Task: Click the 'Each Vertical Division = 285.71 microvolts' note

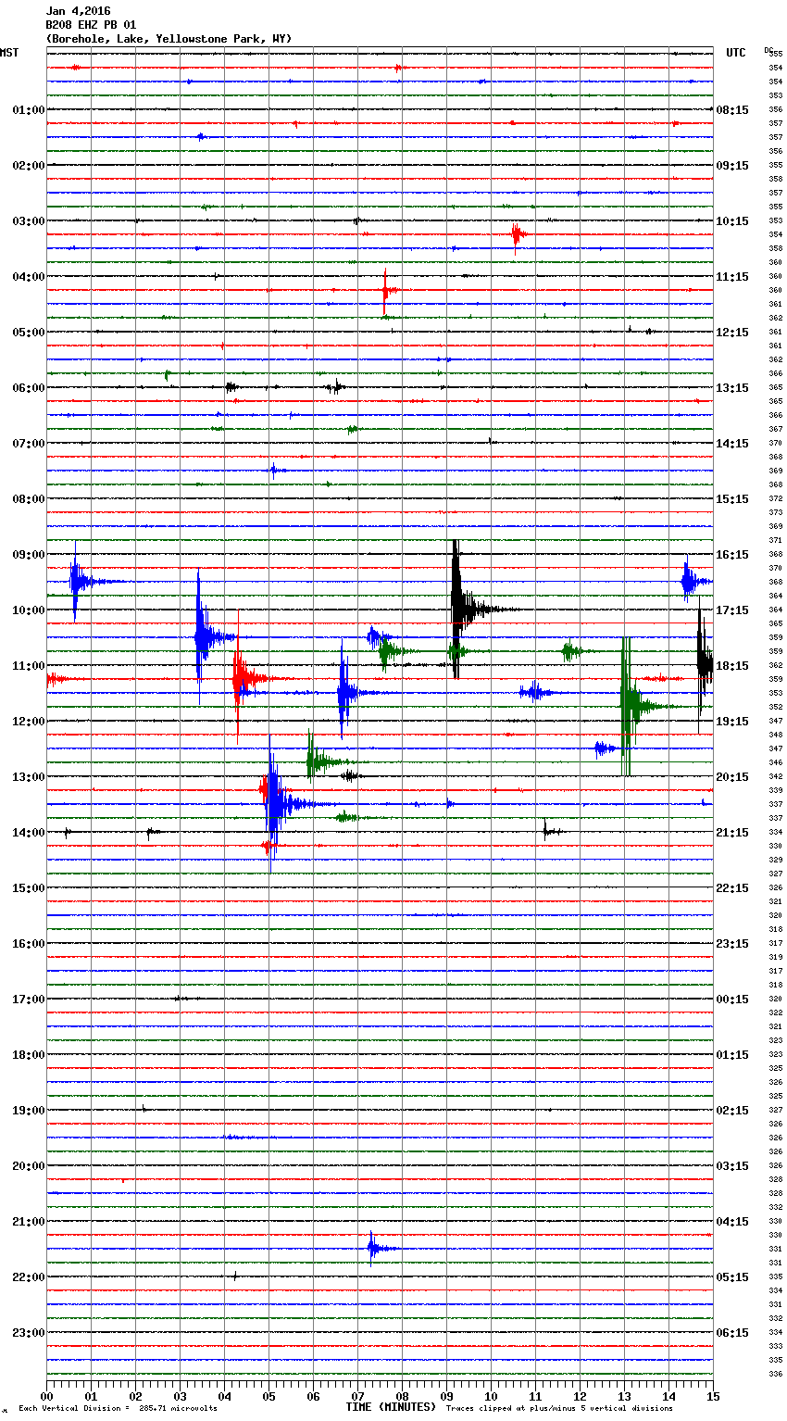Action: click(x=118, y=1409)
